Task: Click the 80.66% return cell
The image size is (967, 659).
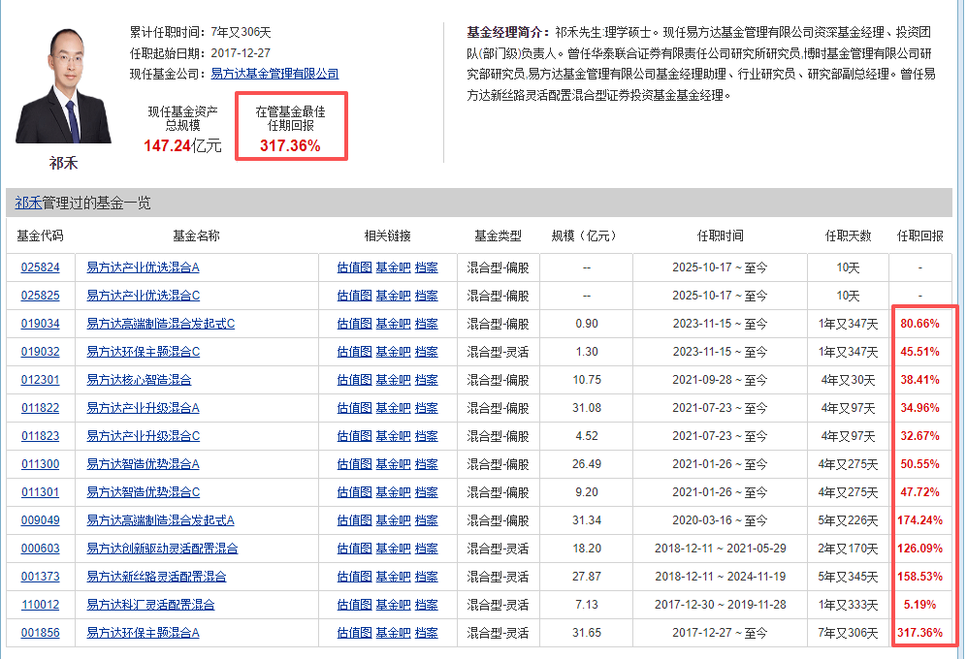Action: tap(920, 324)
